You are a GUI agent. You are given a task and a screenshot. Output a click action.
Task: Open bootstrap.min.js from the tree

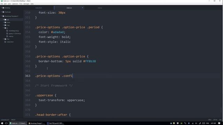click(x=14, y=31)
